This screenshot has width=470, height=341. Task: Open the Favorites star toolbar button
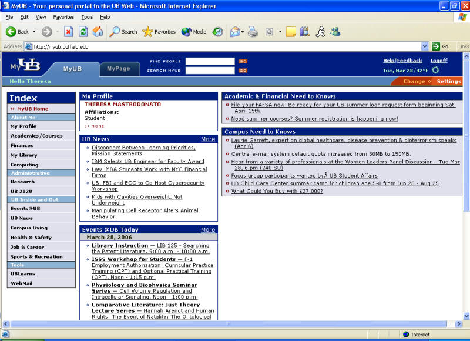(x=159, y=32)
